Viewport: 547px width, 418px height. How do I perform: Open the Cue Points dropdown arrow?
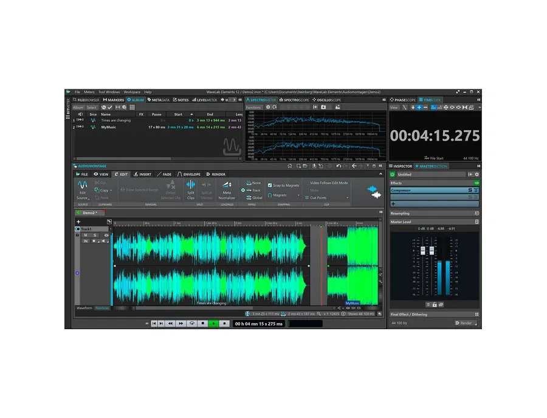pos(347,198)
